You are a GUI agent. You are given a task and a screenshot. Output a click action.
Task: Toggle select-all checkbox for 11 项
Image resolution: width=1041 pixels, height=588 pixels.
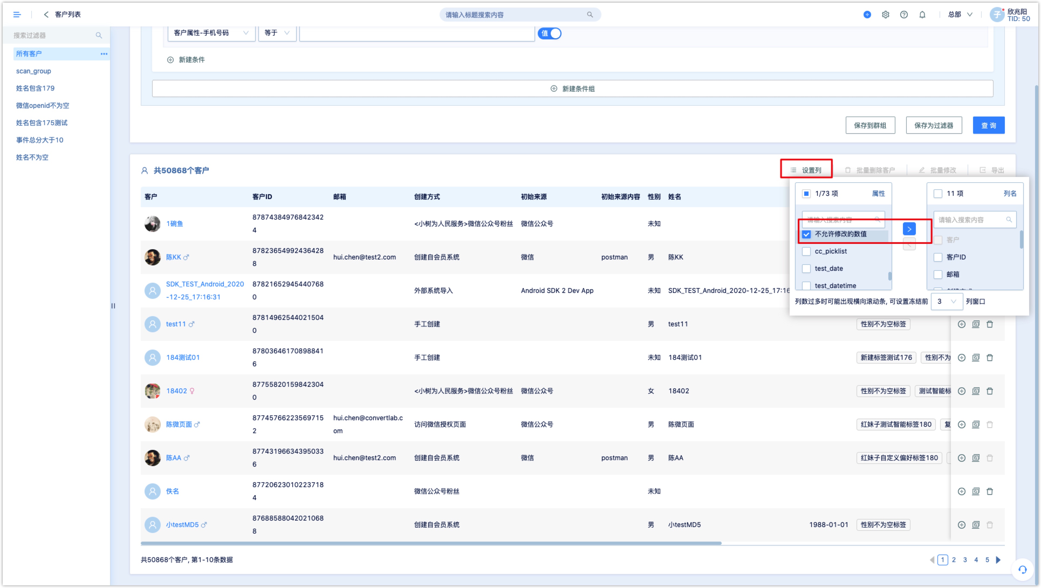937,194
